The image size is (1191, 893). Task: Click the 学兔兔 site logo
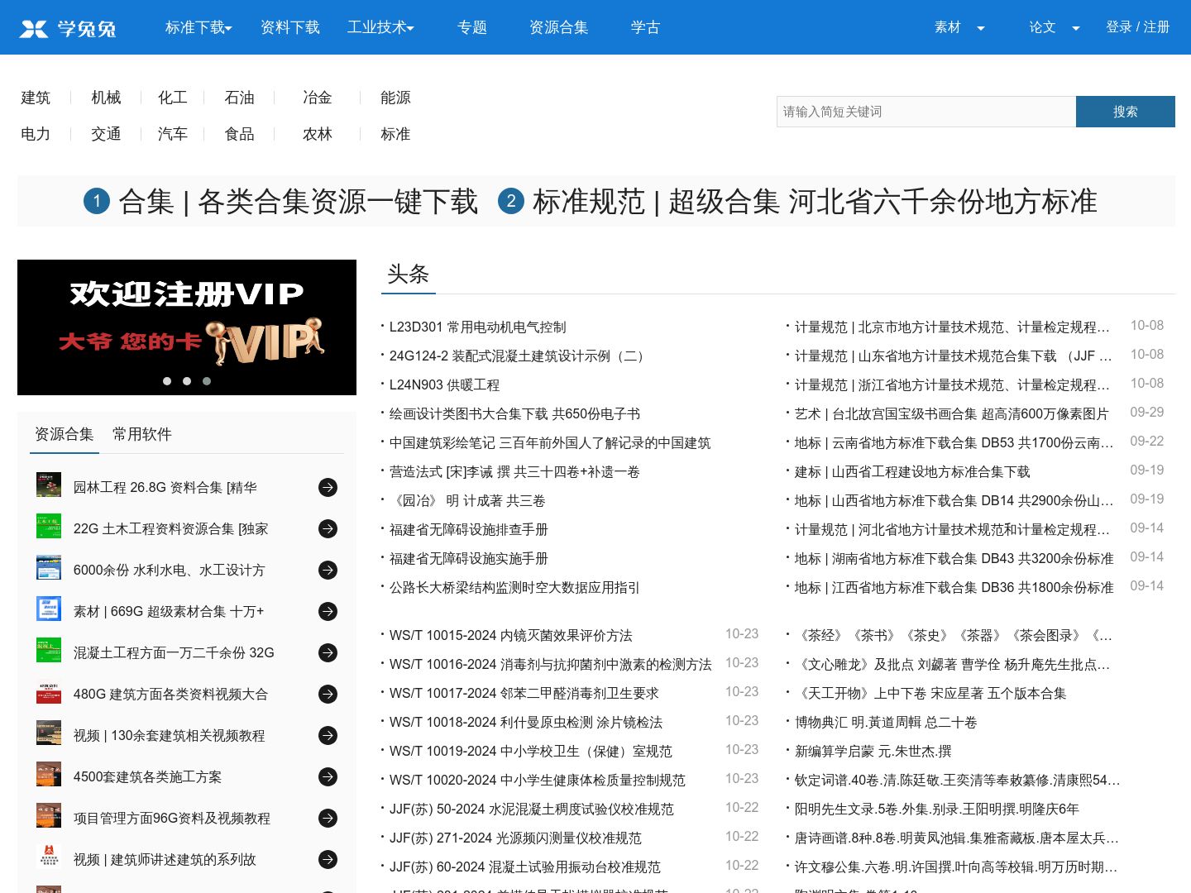[x=68, y=28]
